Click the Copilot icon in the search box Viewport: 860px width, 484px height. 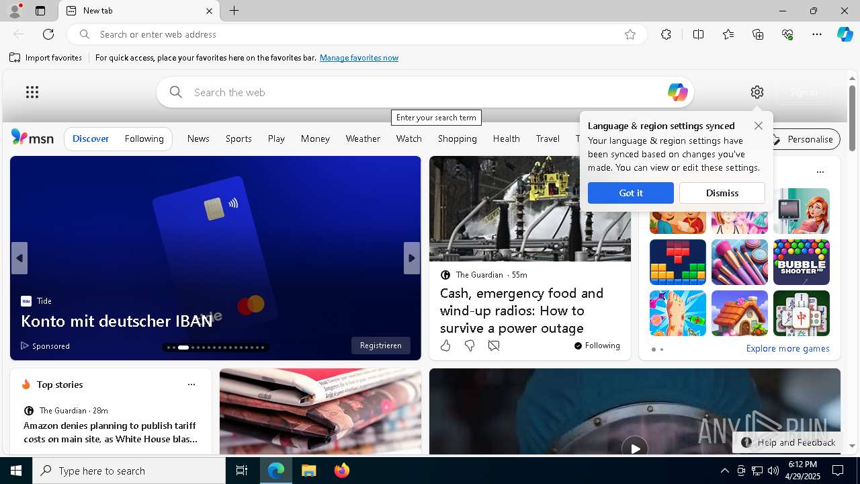click(677, 92)
